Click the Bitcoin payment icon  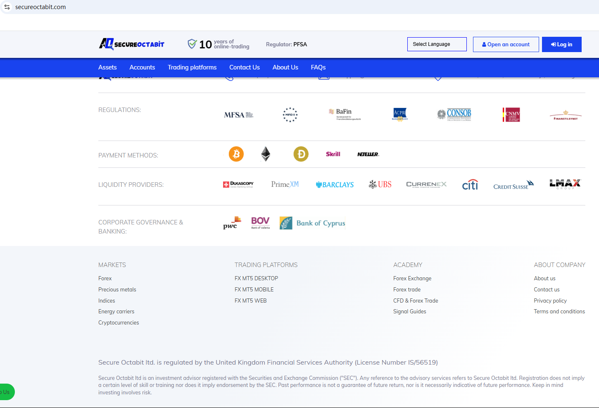coord(236,154)
